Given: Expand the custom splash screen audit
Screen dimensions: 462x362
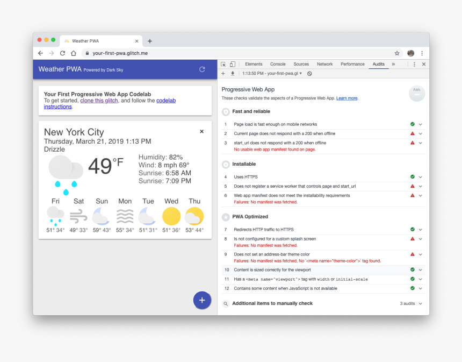Looking at the screenshot, I should (421, 239).
